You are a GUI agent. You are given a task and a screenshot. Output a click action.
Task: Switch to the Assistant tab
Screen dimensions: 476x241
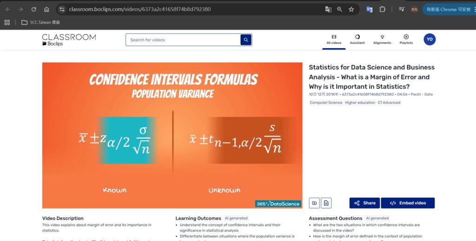[357, 40]
